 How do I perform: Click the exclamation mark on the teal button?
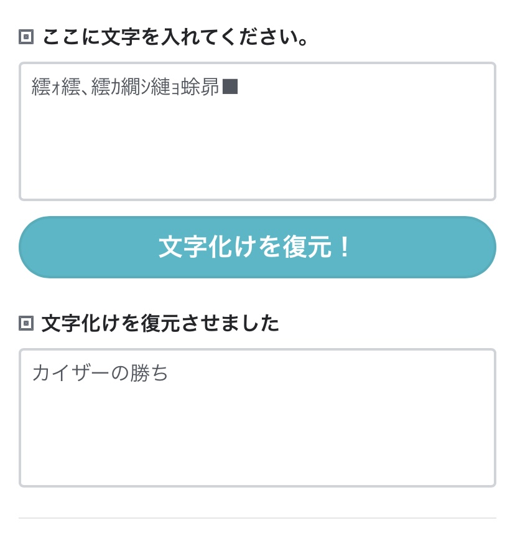(x=345, y=247)
